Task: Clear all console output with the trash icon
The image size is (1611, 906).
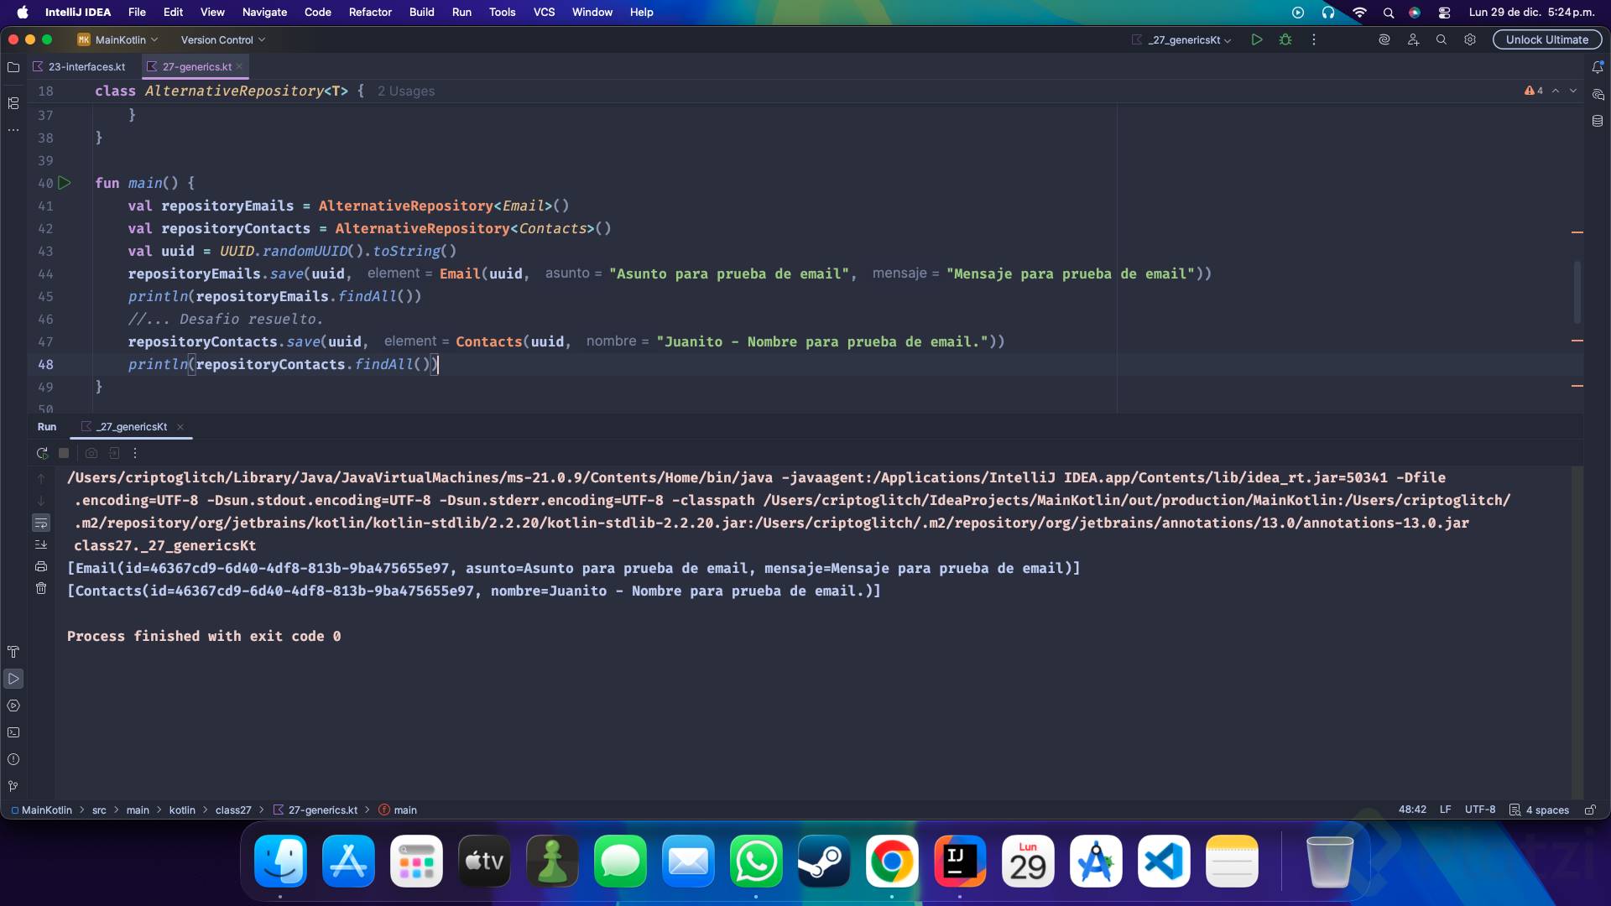Action: coord(41,588)
